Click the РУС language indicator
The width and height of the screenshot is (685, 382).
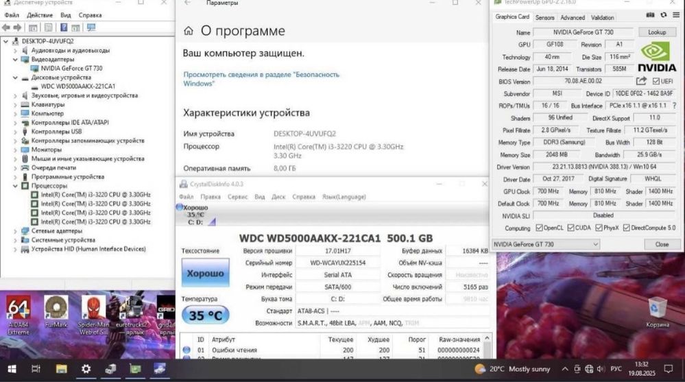tap(616, 370)
